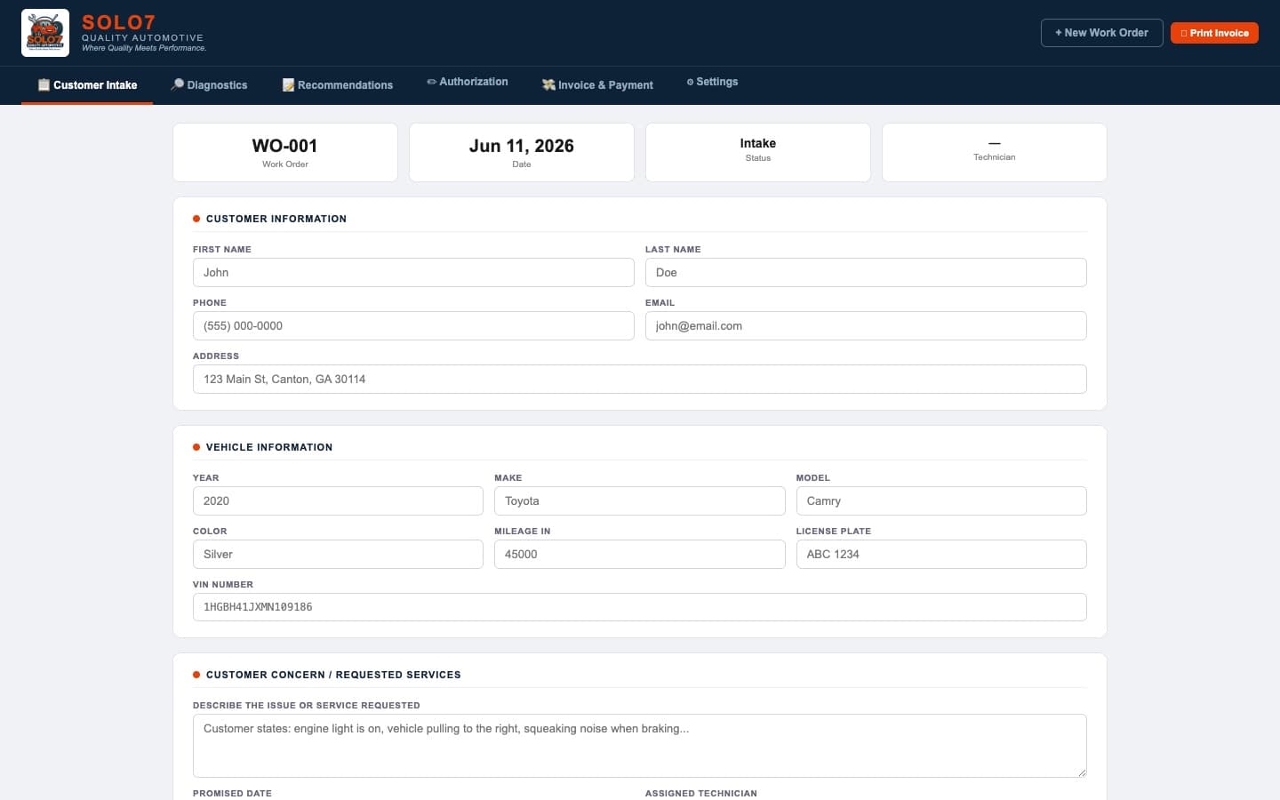Focus the Email input field

(x=866, y=325)
